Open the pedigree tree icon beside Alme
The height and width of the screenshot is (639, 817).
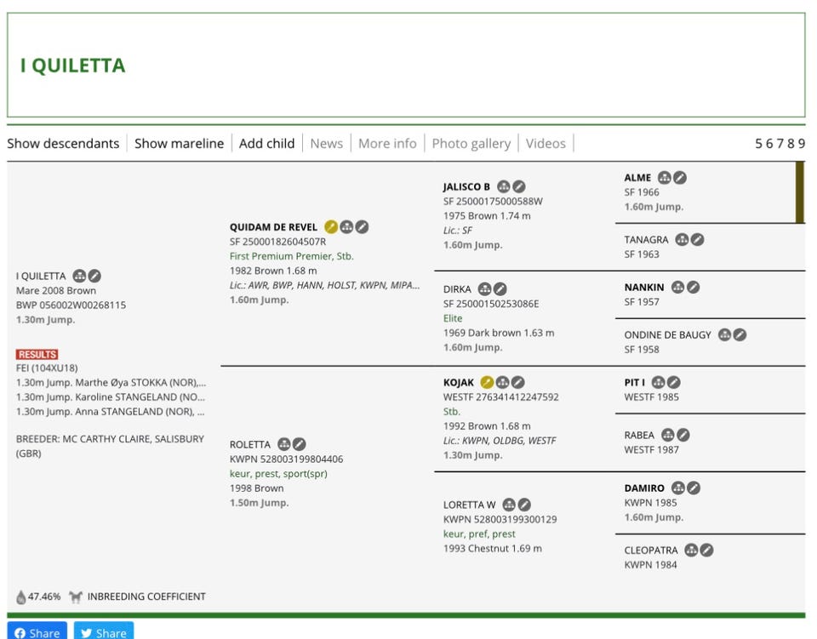point(665,178)
